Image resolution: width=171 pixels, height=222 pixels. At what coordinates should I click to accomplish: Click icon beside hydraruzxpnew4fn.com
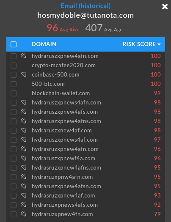(x=24, y=214)
